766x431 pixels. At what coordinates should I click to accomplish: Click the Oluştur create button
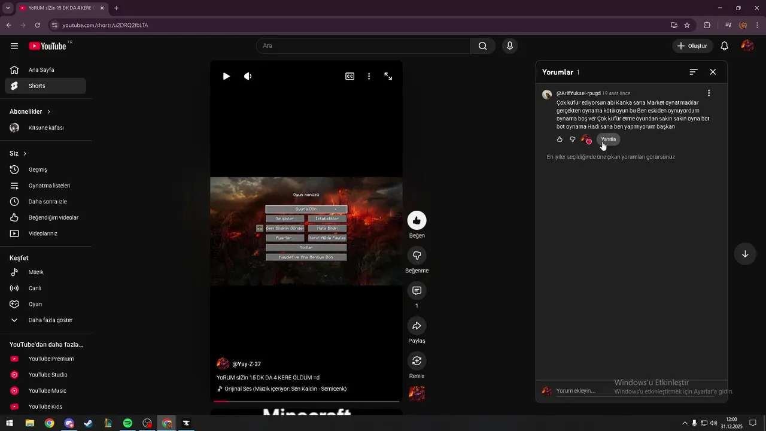pos(692,46)
